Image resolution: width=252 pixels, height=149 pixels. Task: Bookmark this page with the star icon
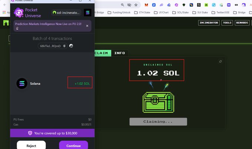coord(136,5)
